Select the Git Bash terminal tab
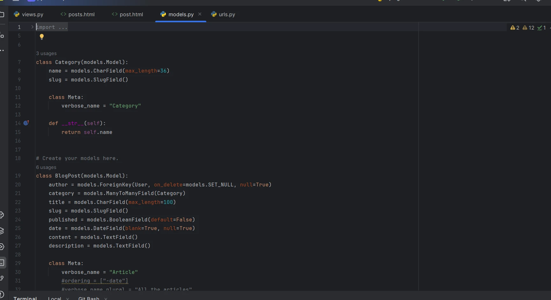The width and height of the screenshot is (551, 300). pyautogui.click(x=89, y=298)
